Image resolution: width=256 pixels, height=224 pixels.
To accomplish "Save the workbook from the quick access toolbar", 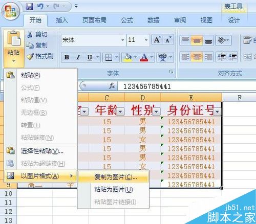I will 30,7.
